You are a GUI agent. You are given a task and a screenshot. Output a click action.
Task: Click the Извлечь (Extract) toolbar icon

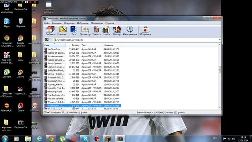click(63, 31)
